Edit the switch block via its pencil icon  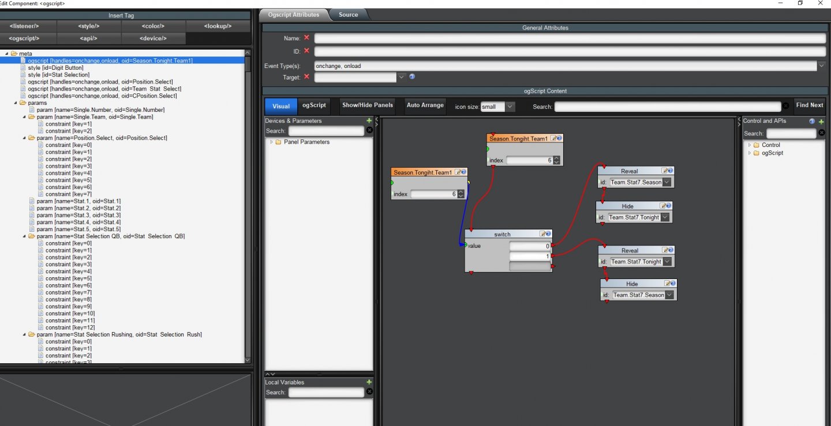pyautogui.click(x=542, y=234)
